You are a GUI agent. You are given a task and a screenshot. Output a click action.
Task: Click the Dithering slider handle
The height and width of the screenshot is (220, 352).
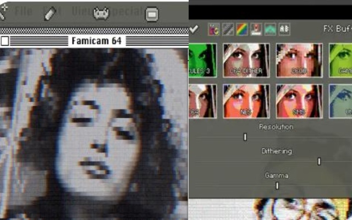[319, 161]
